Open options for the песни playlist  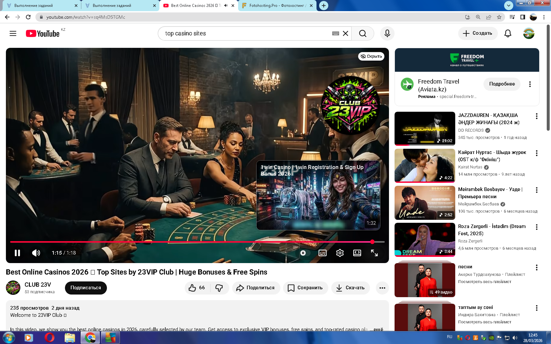[x=537, y=267]
